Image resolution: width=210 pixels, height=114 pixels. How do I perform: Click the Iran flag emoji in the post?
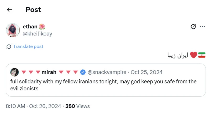click(x=202, y=55)
